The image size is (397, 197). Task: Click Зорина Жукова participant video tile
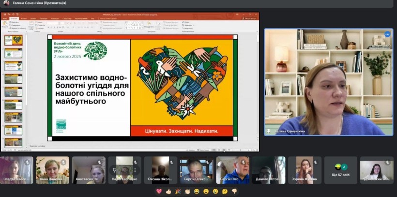pos(305,170)
